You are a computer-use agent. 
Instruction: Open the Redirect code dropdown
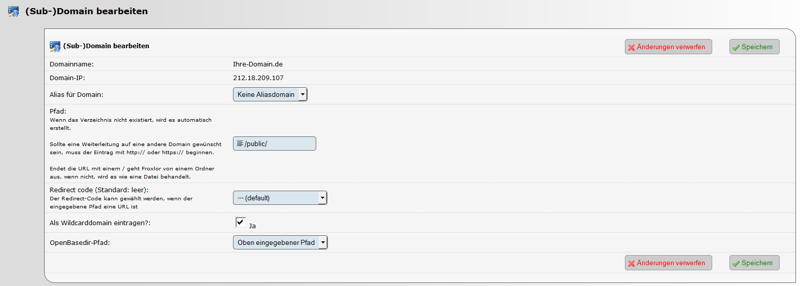coord(280,198)
